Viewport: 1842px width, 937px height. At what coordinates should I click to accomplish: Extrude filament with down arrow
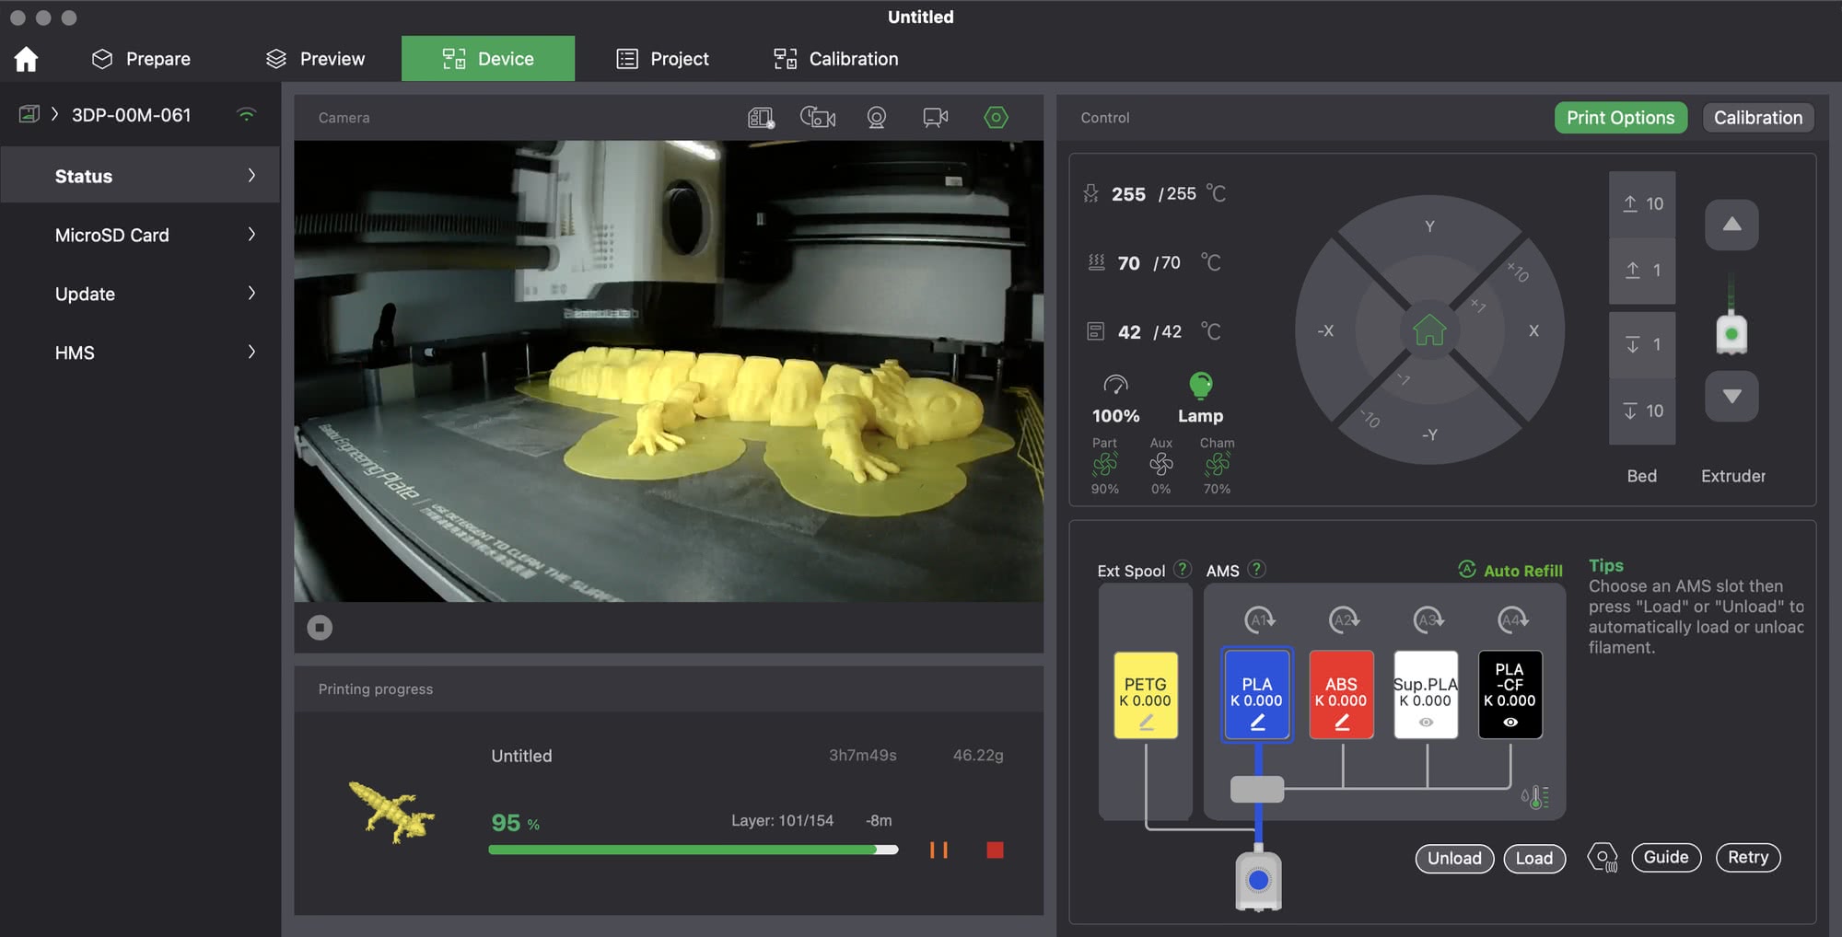[1731, 397]
